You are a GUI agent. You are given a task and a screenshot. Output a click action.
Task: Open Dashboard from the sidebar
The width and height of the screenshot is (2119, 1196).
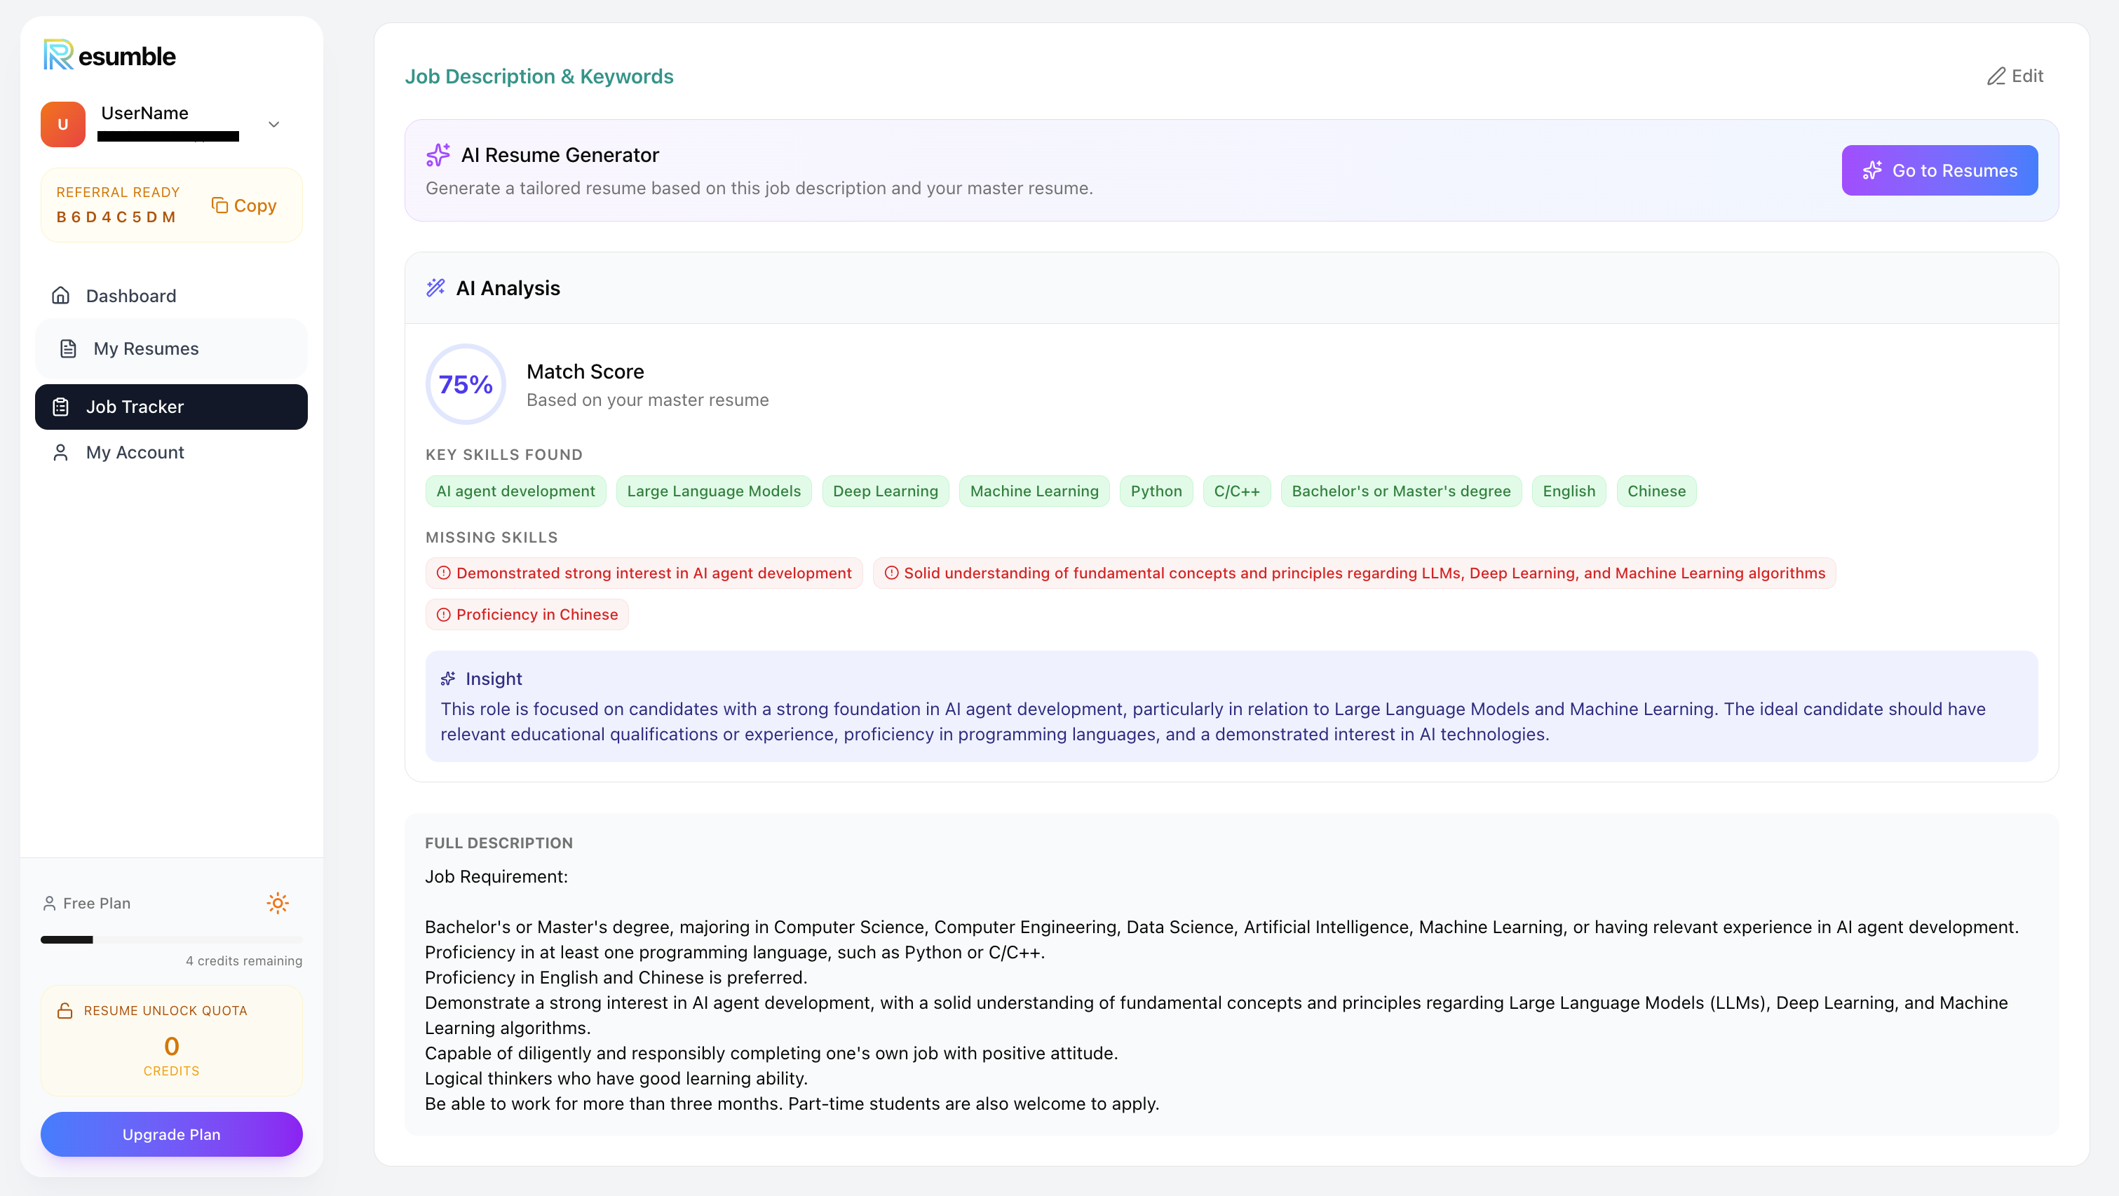[130, 295]
